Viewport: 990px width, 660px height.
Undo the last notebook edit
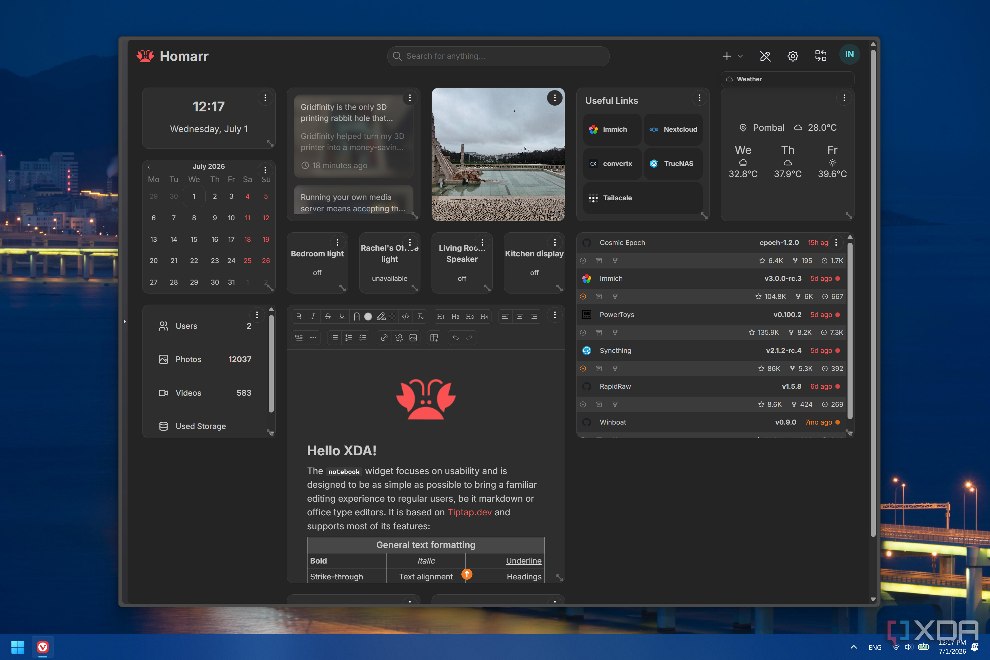(x=455, y=338)
